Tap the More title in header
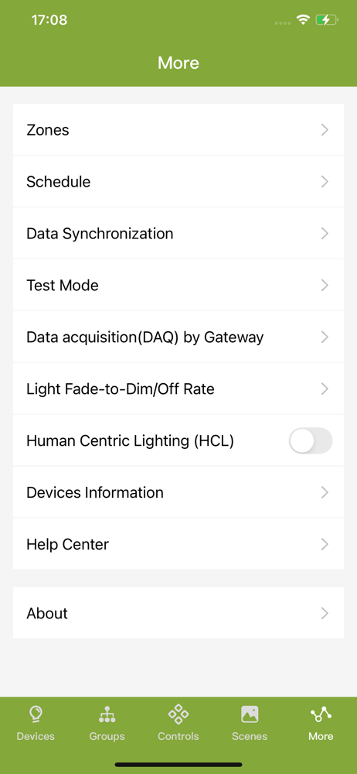357x774 pixels. coord(178,63)
